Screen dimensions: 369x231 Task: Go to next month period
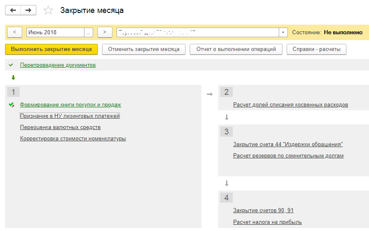click(x=105, y=32)
